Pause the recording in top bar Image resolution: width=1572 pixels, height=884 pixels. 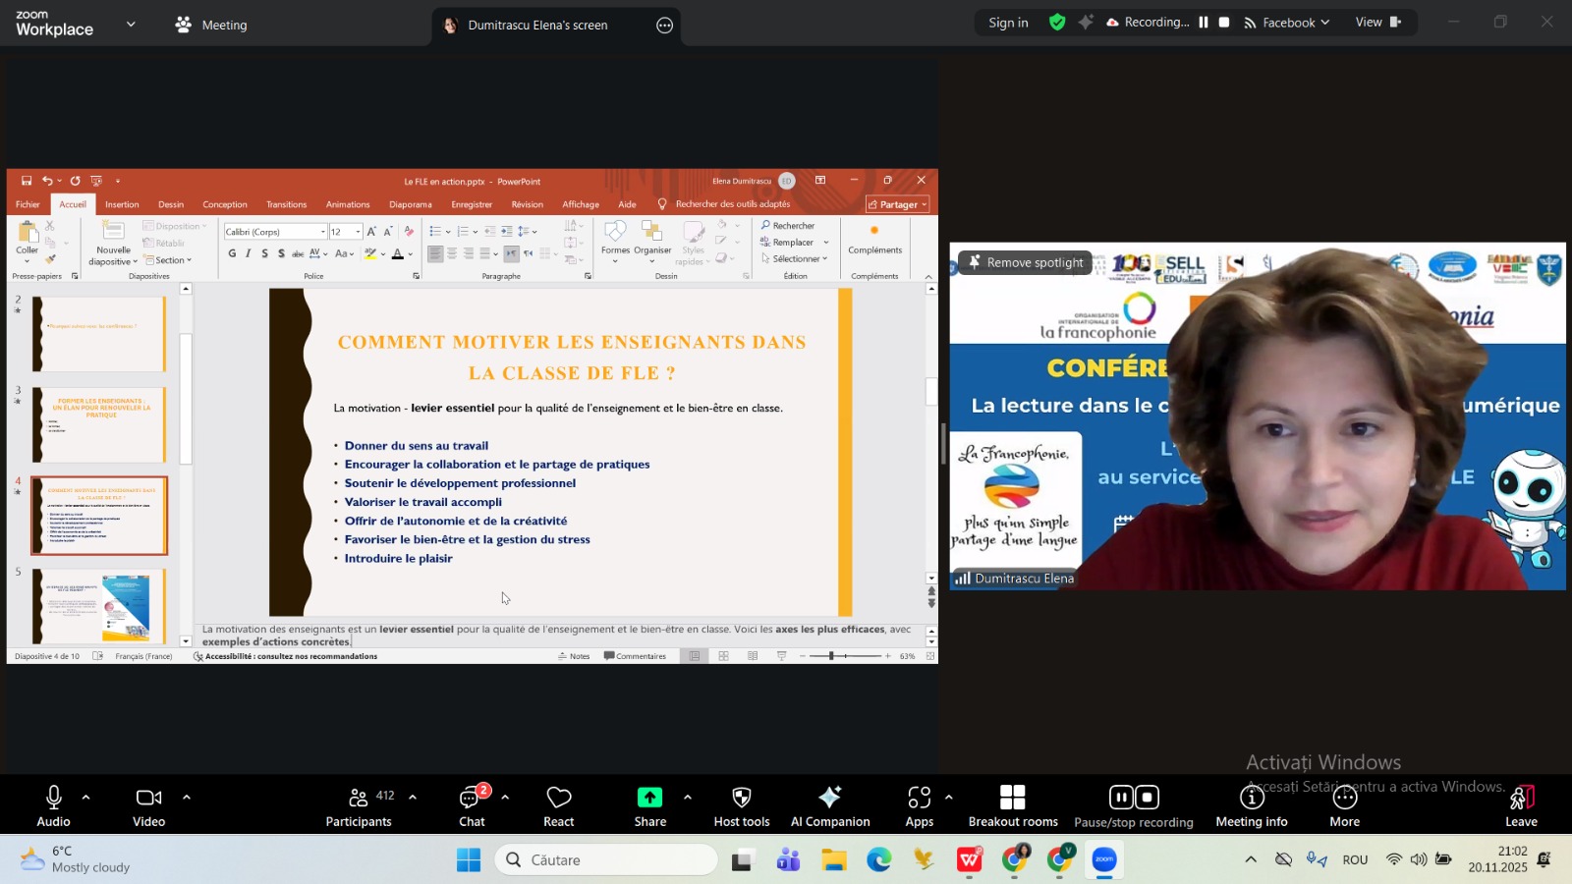click(1203, 23)
